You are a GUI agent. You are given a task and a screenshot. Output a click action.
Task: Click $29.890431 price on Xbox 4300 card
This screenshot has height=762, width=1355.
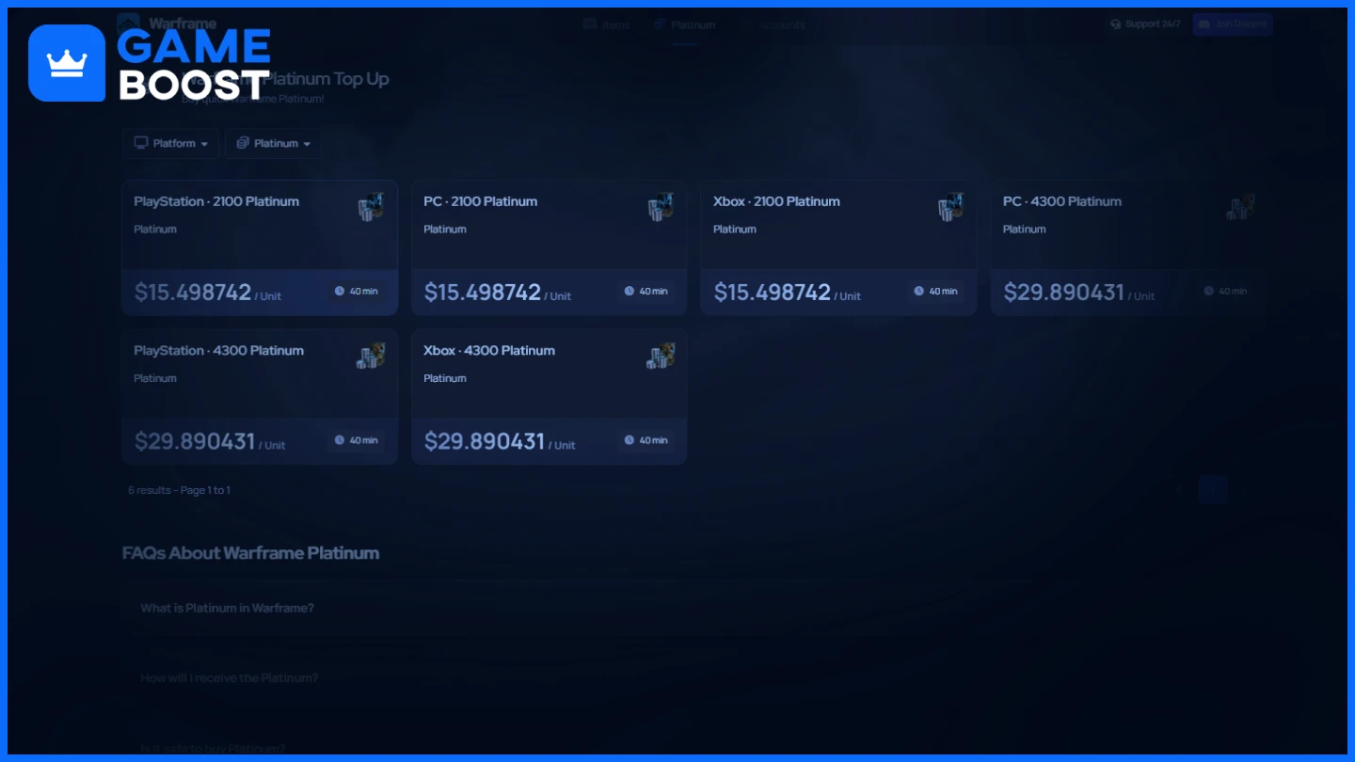tap(485, 441)
